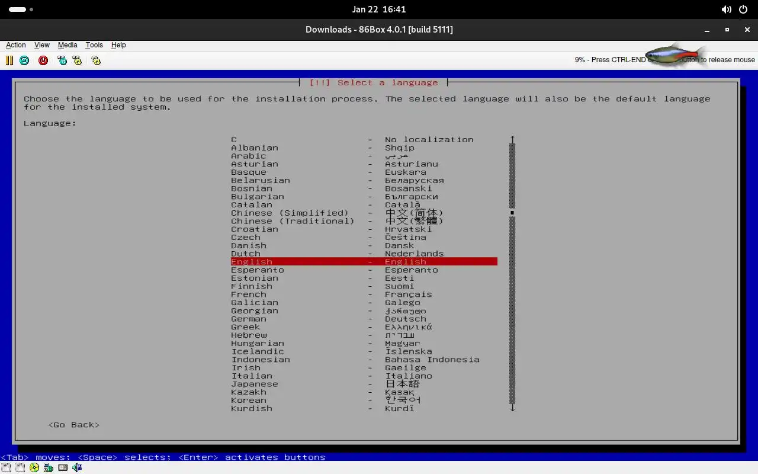Select the Albanian language row
The image size is (758, 474).
[364, 148]
